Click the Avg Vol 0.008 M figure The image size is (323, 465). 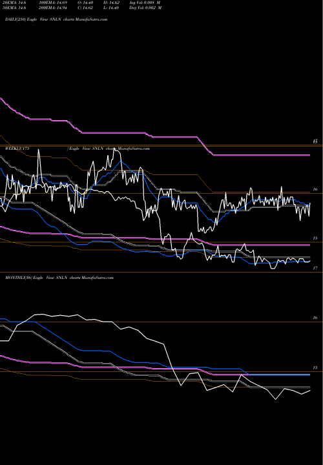coord(145,3)
